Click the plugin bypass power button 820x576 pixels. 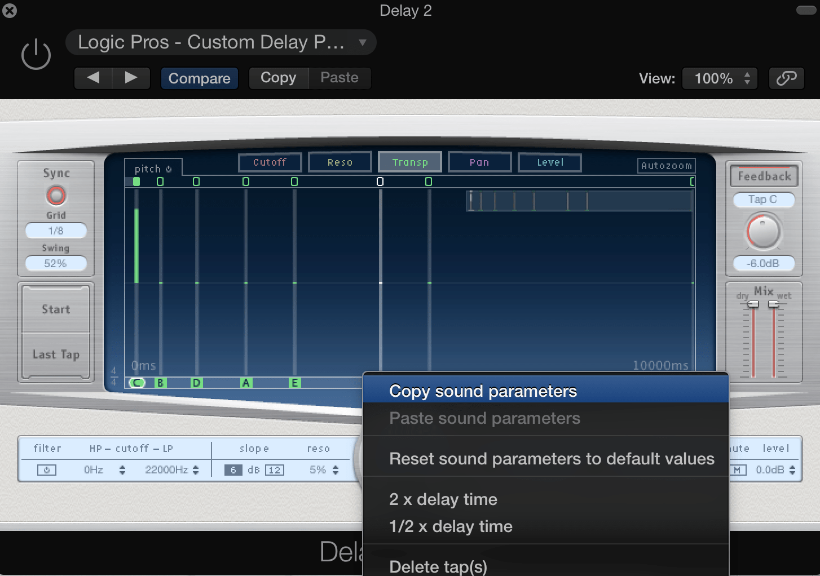point(36,54)
